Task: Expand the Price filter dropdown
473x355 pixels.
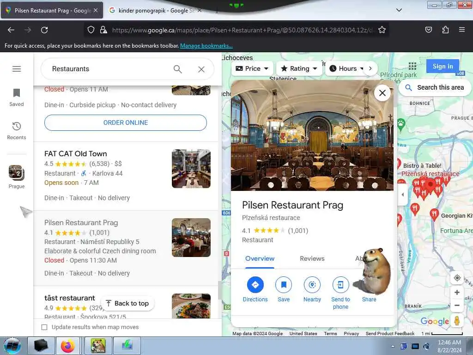Action: [252, 68]
